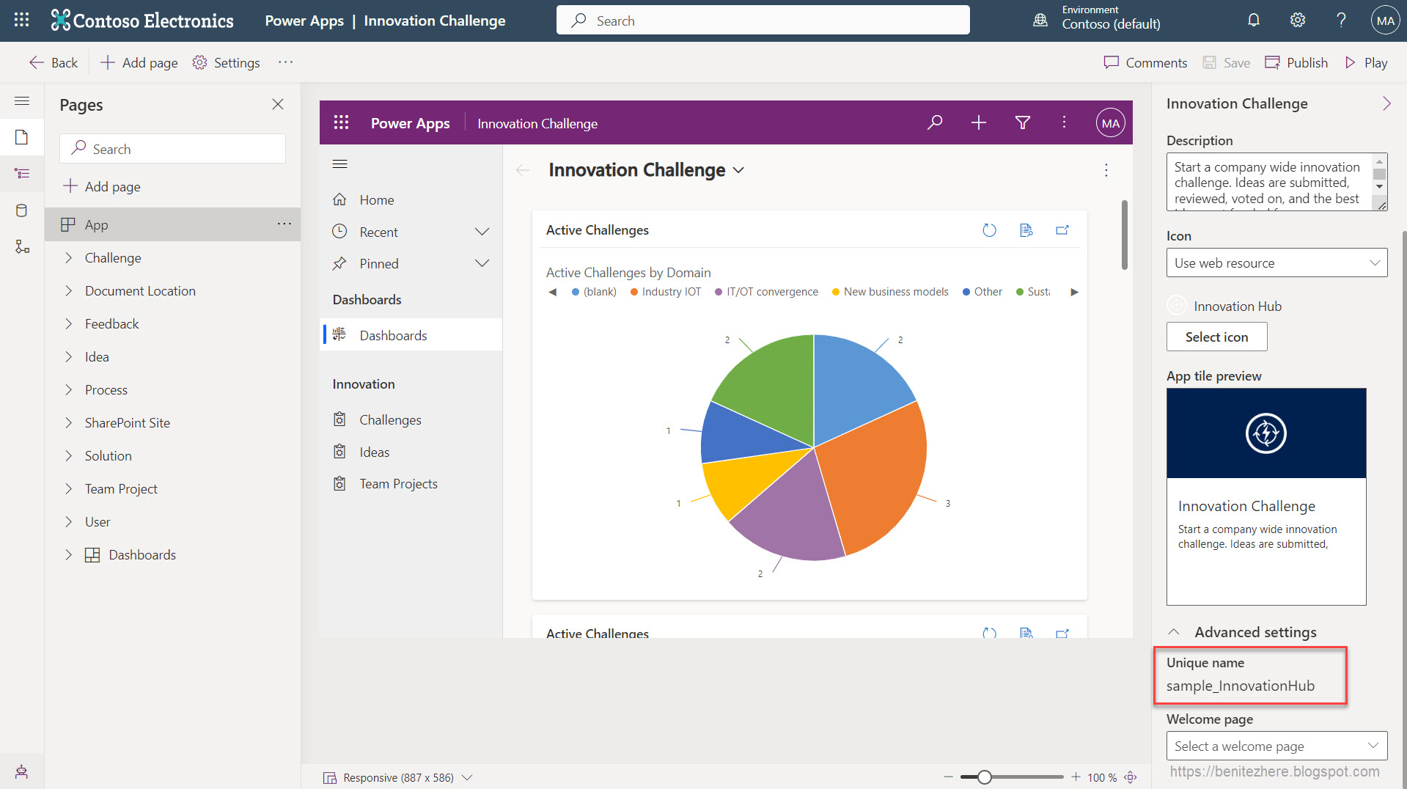Click the Play button

(x=1366, y=62)
